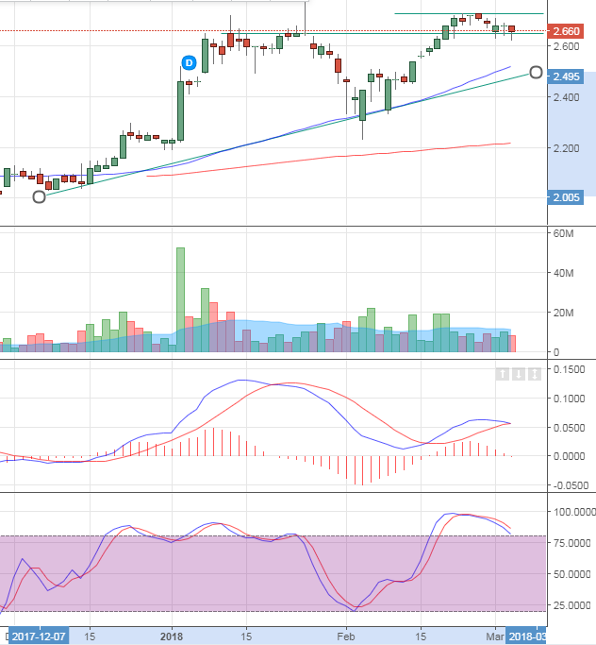Click the blue D dividend marker

click(189, 63)
